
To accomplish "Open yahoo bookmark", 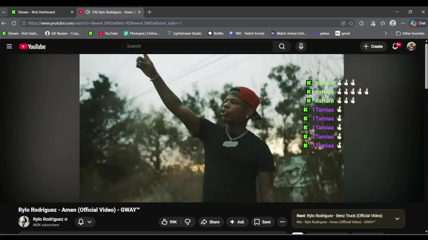I will 322,33.
